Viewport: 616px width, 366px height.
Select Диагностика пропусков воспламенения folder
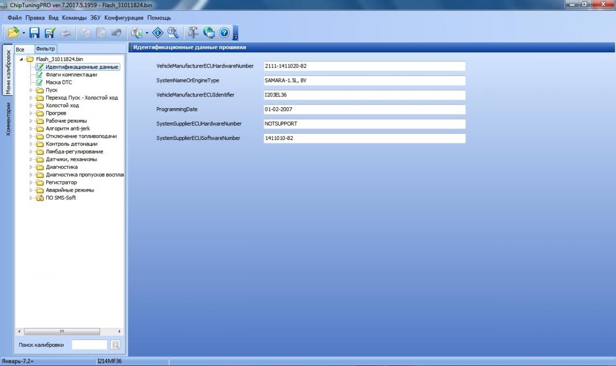85,175
